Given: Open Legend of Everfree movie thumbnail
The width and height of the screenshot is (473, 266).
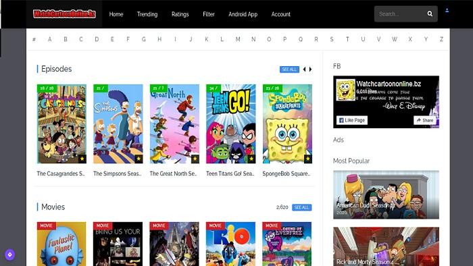Looking at the screenshot, I should [x=287, y=244].
